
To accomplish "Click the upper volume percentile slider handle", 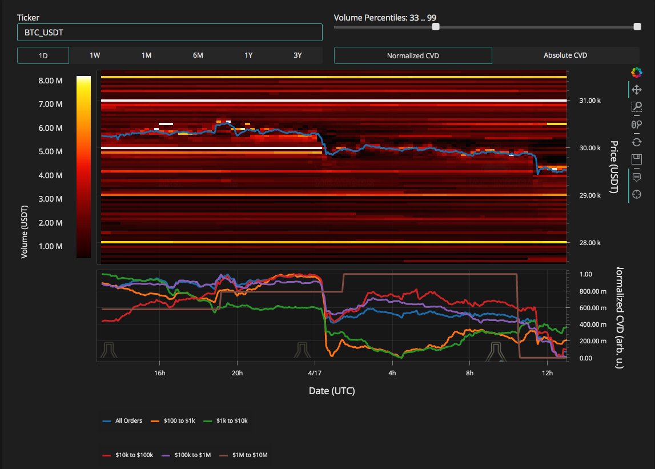I will 637,27.
